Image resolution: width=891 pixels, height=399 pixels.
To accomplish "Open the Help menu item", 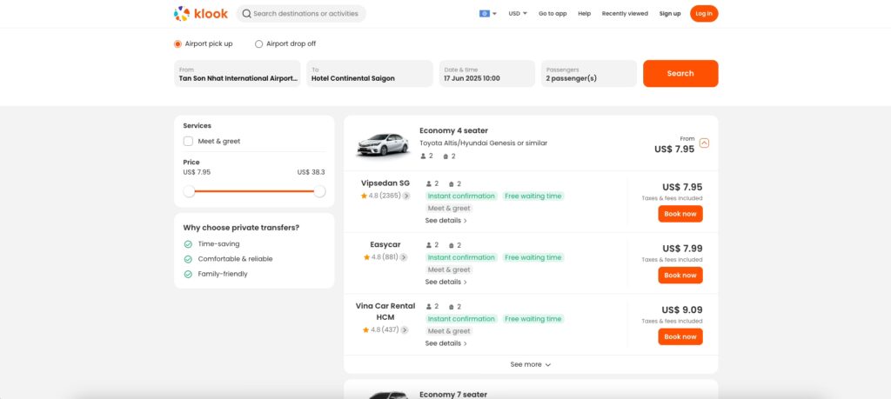I will pos(584,14).
